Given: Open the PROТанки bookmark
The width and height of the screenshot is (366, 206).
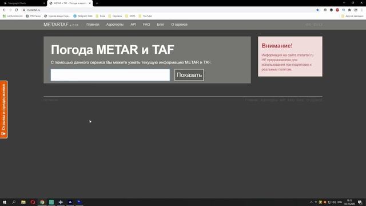Looking at the screenshot, I should [33, 16].
